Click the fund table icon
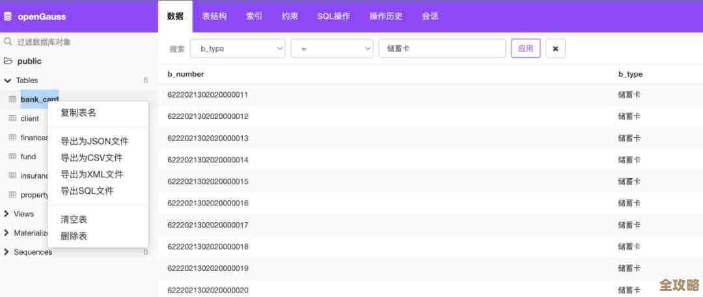This screenshot has height=297, width=703. click(12, 157)
